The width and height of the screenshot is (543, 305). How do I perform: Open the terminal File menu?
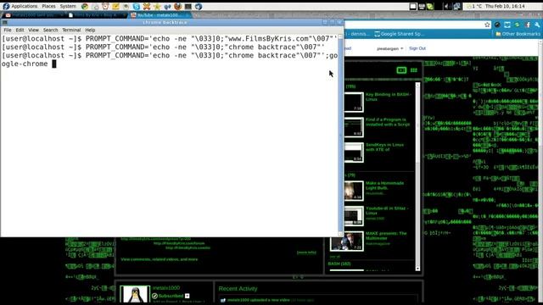[x=8, y=30]
